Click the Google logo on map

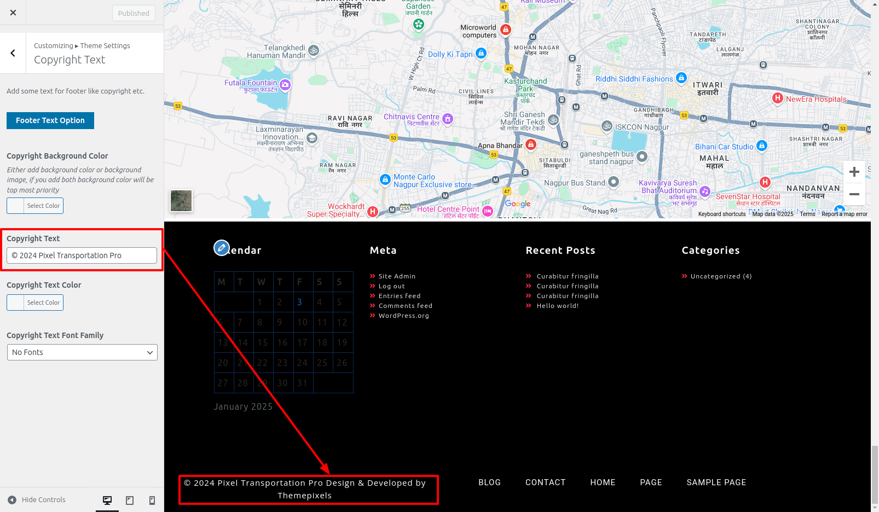(x=518, y=203)
